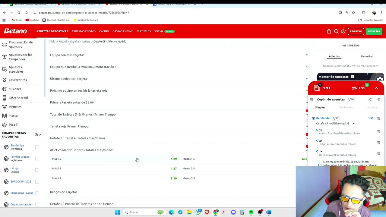Screen dimensions: 386x217
Task: Open the Casino menu item
Action: pyautogui.click(x=104, y=31)
